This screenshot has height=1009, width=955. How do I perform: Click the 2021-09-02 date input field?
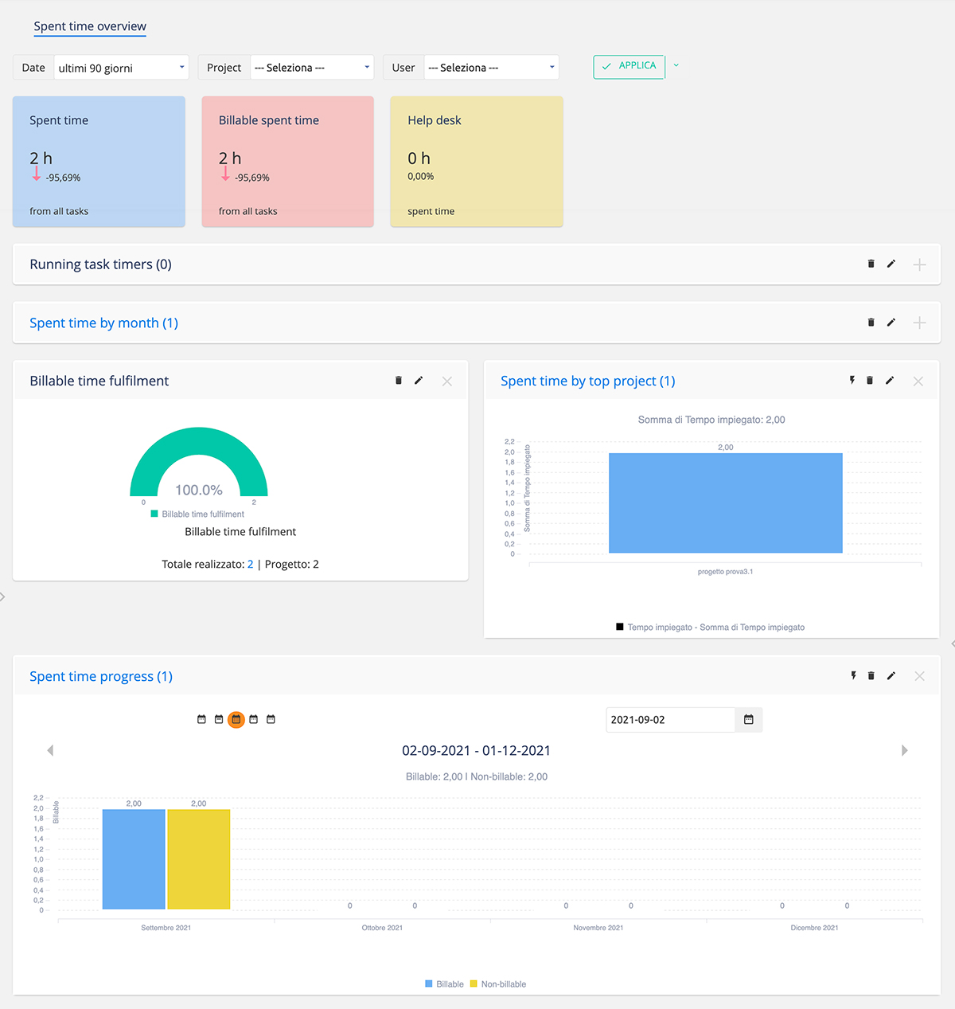point(668,720)
